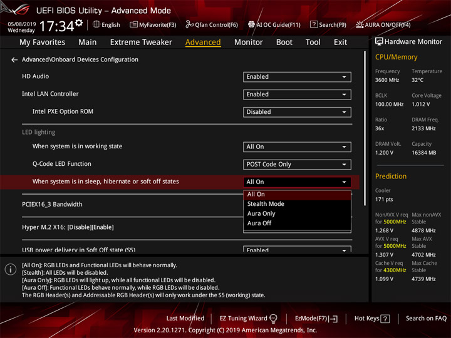Go to the Exit tab
The width and height of the screenshot is (451, 338).
[x=340, y=43]
